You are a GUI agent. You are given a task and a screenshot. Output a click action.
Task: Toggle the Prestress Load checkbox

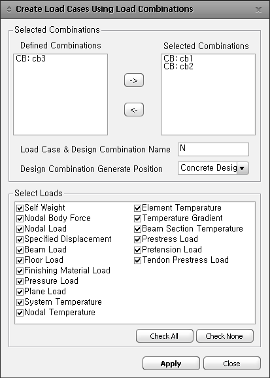pyautogui.click(x=137, y=239)
